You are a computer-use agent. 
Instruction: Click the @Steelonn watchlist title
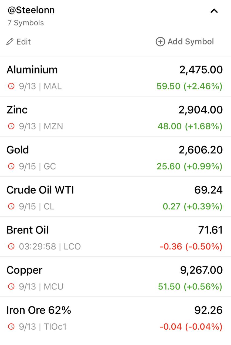pyautogui.click(x=31, y=10)
